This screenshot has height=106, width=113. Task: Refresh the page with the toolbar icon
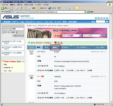(x=21, y=8)
